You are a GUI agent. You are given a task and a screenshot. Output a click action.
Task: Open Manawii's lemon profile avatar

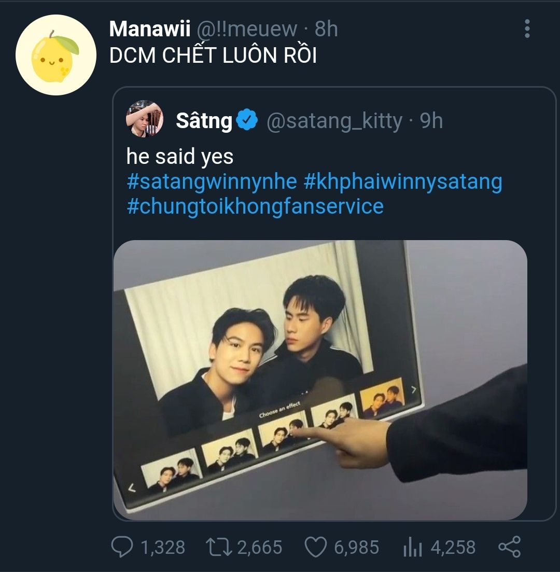56,55
